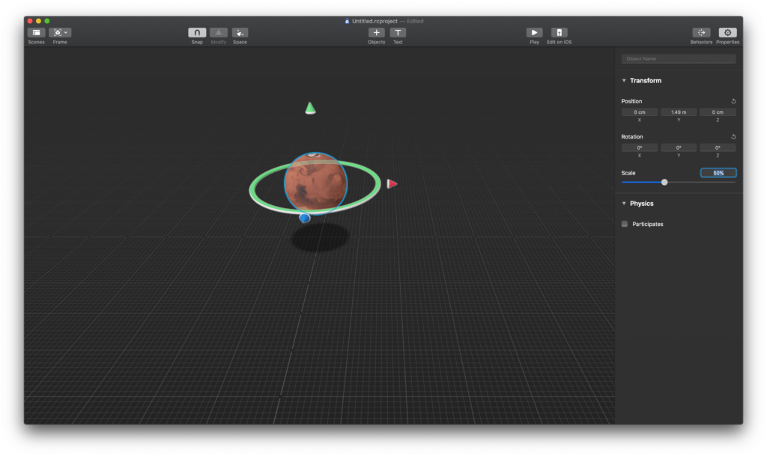Click the green Y-axis arrow handle
The image size is (767, 456).
pyautogui.click(x=310, y=108)
